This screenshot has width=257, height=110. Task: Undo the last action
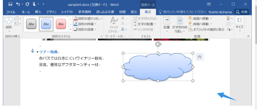(18, 4)
